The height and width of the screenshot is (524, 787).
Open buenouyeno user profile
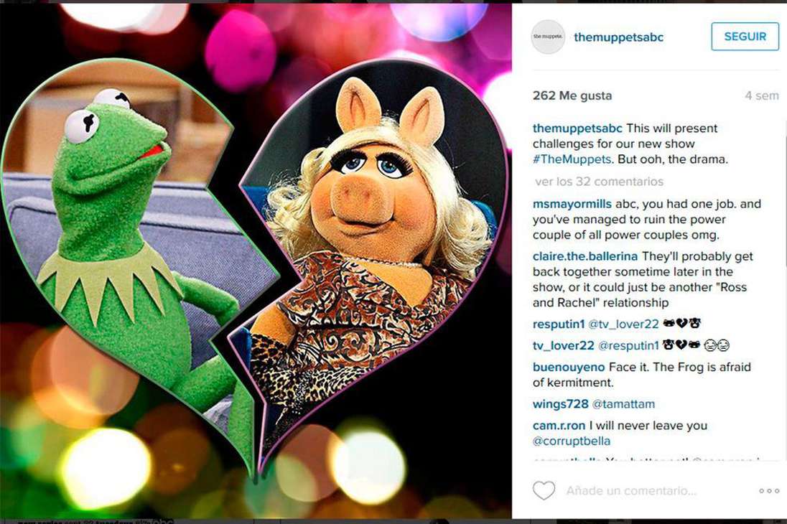(x=569, y=367)
